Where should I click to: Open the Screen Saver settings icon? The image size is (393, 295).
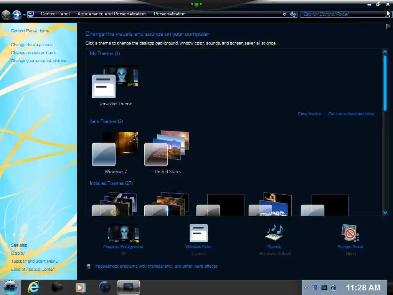click(x=350, y=233)
